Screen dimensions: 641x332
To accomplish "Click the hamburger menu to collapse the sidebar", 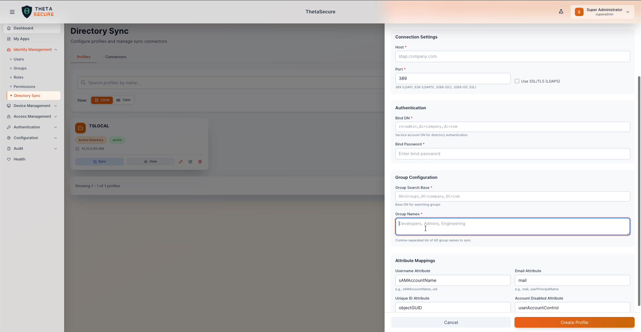I will (x=12, y=12).
